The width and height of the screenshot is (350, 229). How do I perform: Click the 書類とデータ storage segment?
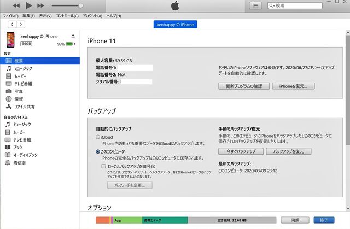165,220
